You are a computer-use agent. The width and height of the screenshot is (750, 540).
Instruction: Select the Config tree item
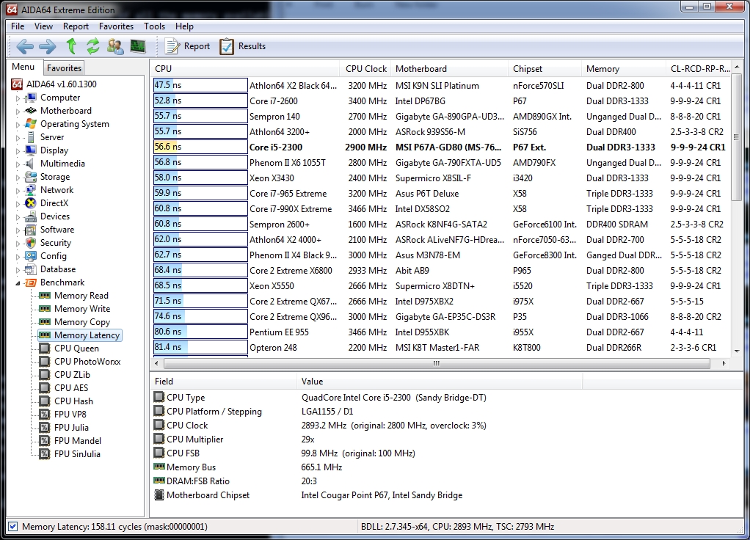[53, 256]
